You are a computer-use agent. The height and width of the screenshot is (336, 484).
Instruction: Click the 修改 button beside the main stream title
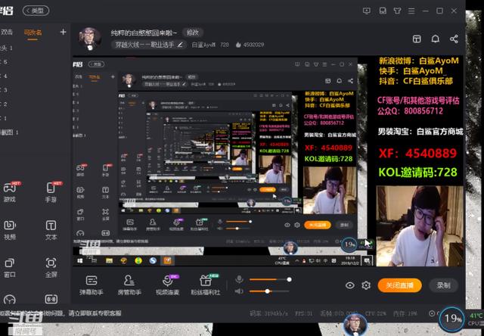193,33
